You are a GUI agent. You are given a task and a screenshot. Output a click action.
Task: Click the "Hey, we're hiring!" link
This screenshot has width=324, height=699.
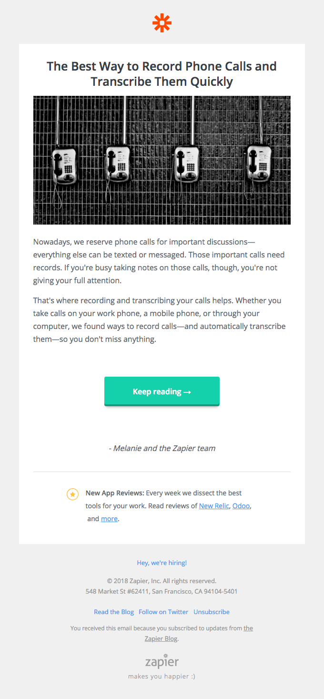click(162, 563)
